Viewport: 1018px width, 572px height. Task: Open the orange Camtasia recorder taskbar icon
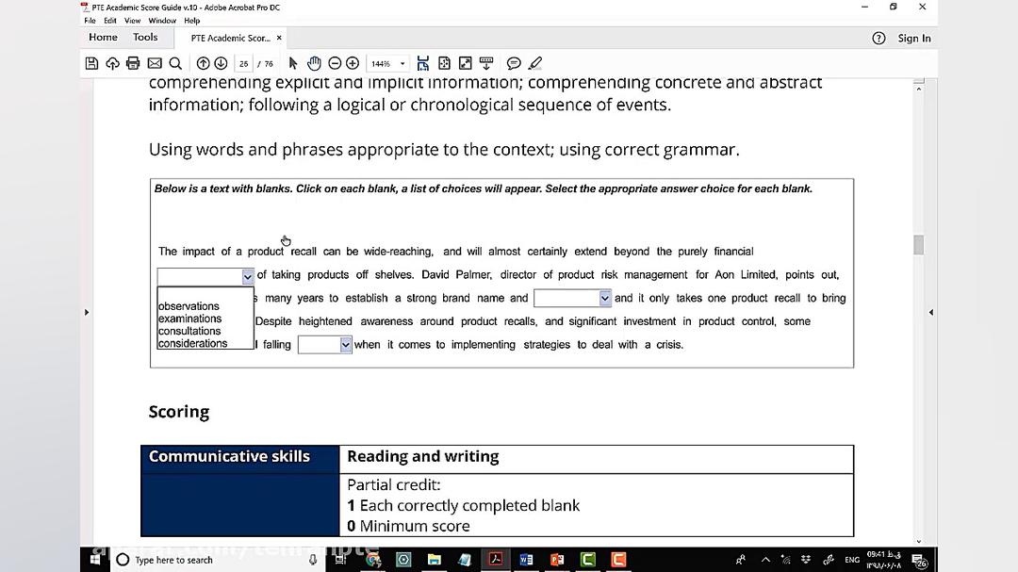(x=618, y=560)
